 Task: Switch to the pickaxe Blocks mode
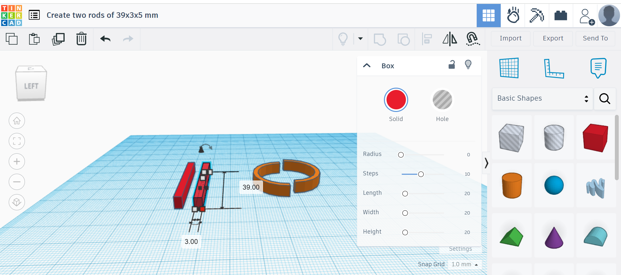537,15
